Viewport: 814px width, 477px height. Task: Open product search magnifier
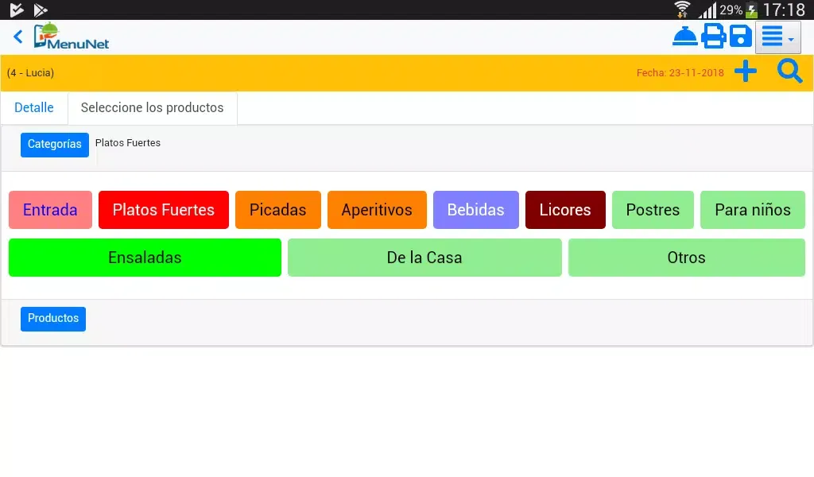click(x=789, y=71)
